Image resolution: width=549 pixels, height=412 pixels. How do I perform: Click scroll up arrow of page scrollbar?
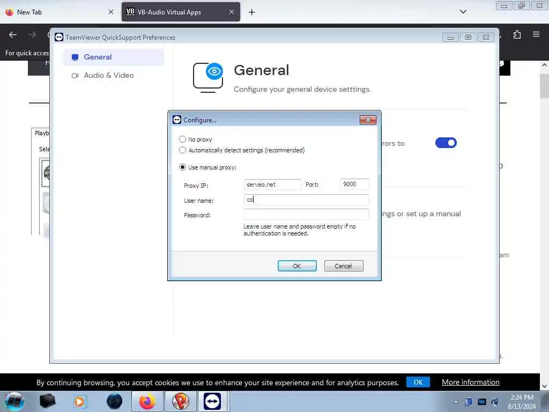coord(544,65)
